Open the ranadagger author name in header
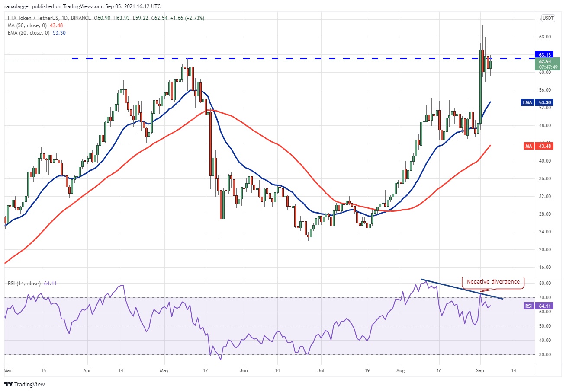The image size is (566, 392). coord(16,6)
